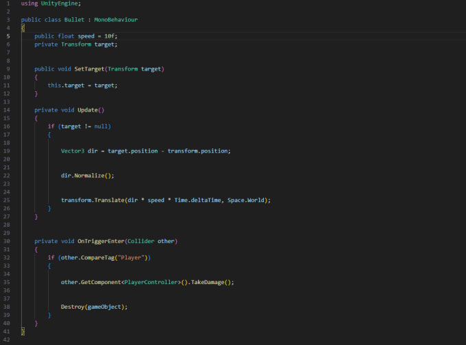
Task: Click the 'dir.Normalize();' call
Action: click(x=88, y=176)
